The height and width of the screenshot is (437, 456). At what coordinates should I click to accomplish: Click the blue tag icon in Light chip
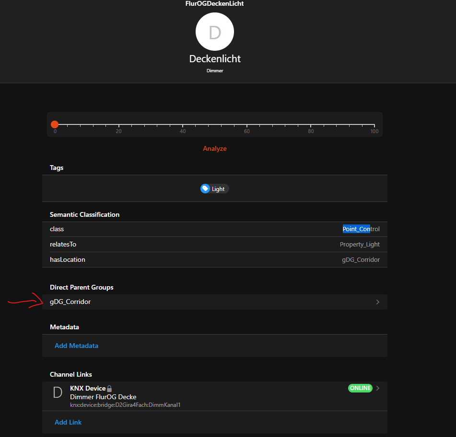pyautogui.click(x=205, y=189)
